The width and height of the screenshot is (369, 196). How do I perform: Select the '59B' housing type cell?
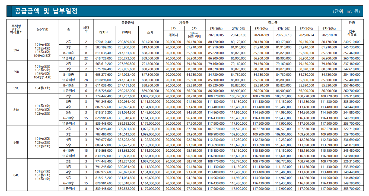click(x=17, y=72)
